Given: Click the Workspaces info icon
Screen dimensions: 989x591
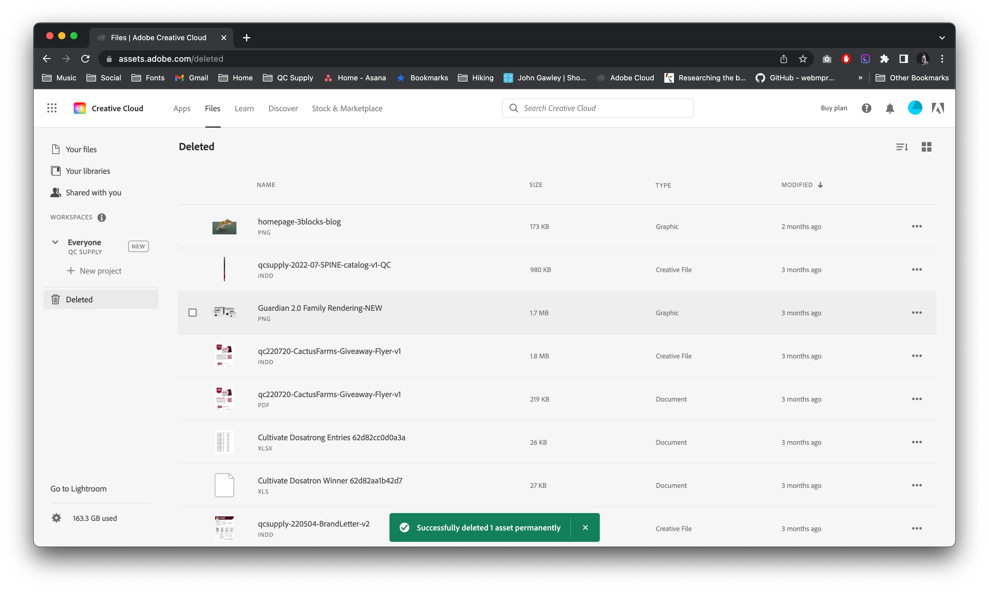Looking at the screenshot, I should click(102, 218).
